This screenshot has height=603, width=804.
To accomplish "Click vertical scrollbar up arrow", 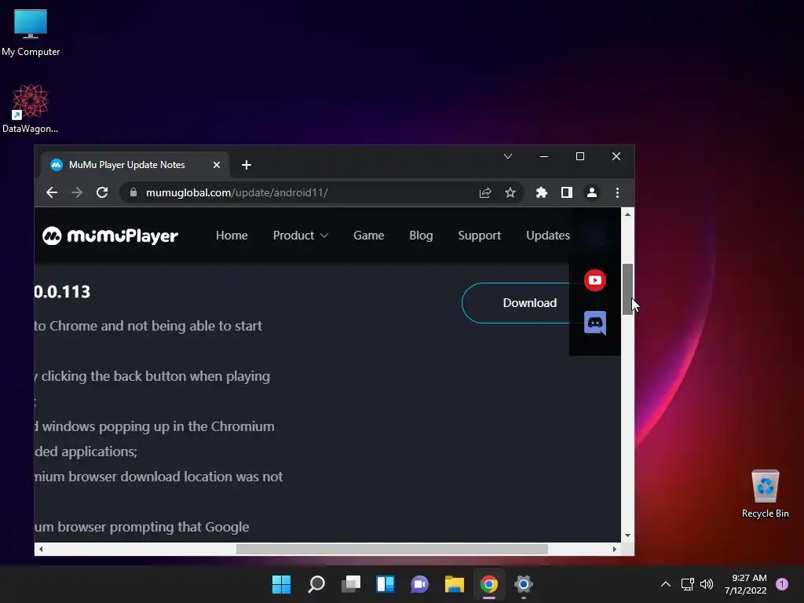I will [x=627, y=214].
